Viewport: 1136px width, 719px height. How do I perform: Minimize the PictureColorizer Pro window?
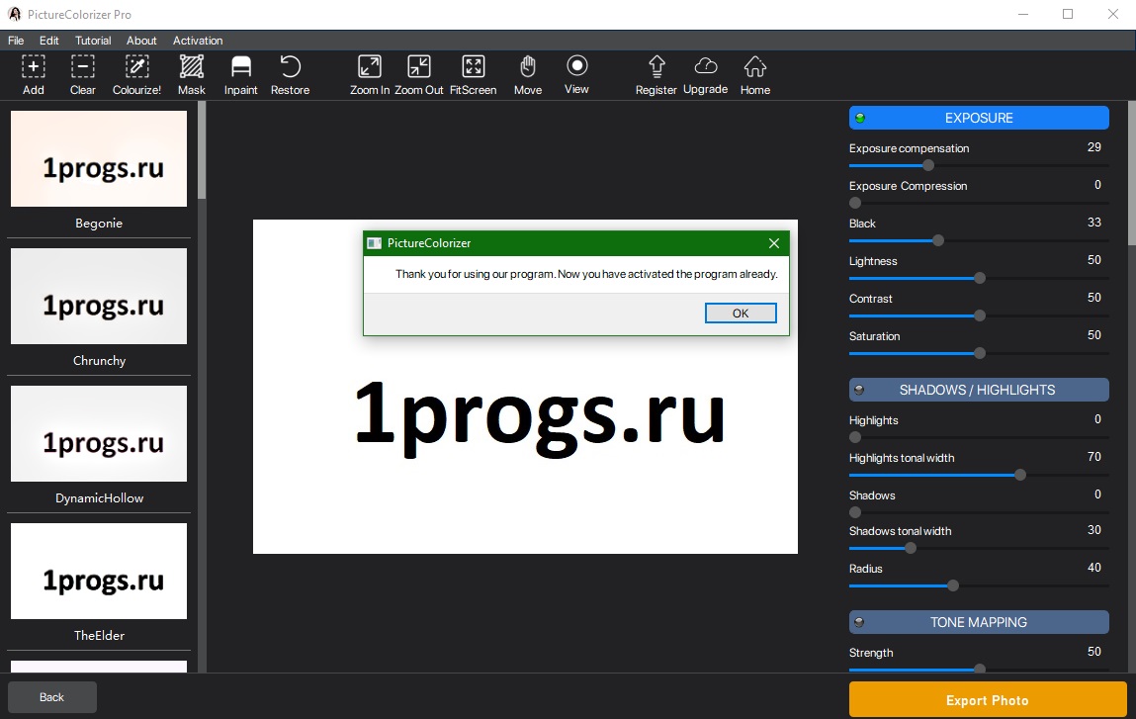click(x=1023, y=14)
